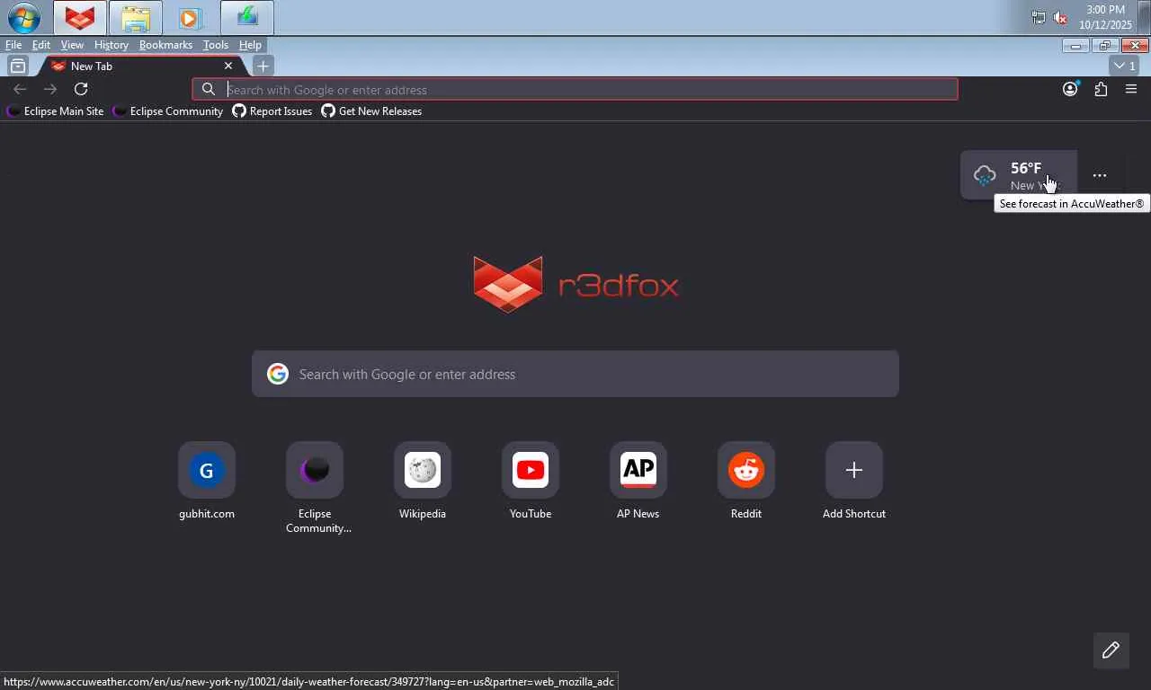This screenshot has width=1151, height=690.
Task: Click the Google icon in search box
Action: pyautogui.click(x=278, y=374)
